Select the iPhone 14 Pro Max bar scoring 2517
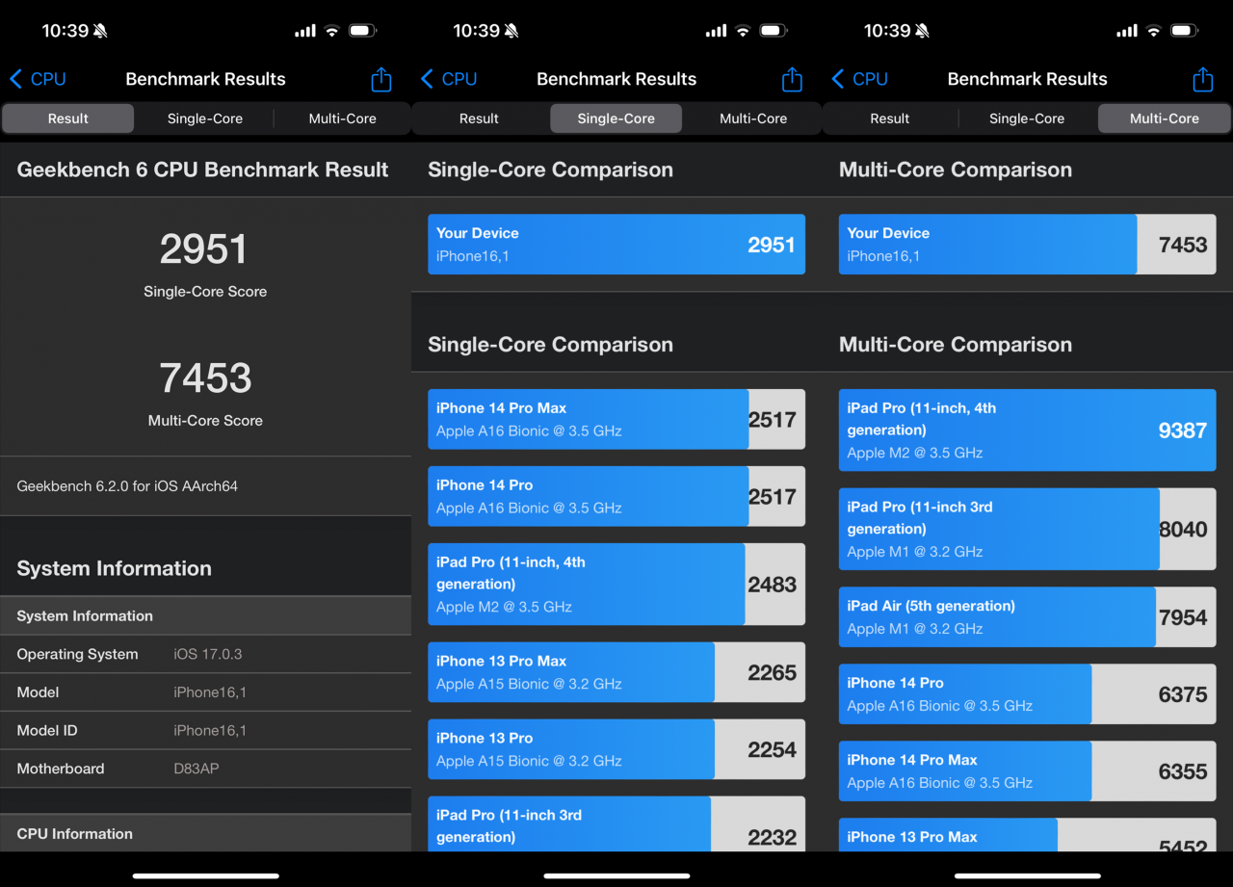The image size is (1233, 887). tap(616, 419)
